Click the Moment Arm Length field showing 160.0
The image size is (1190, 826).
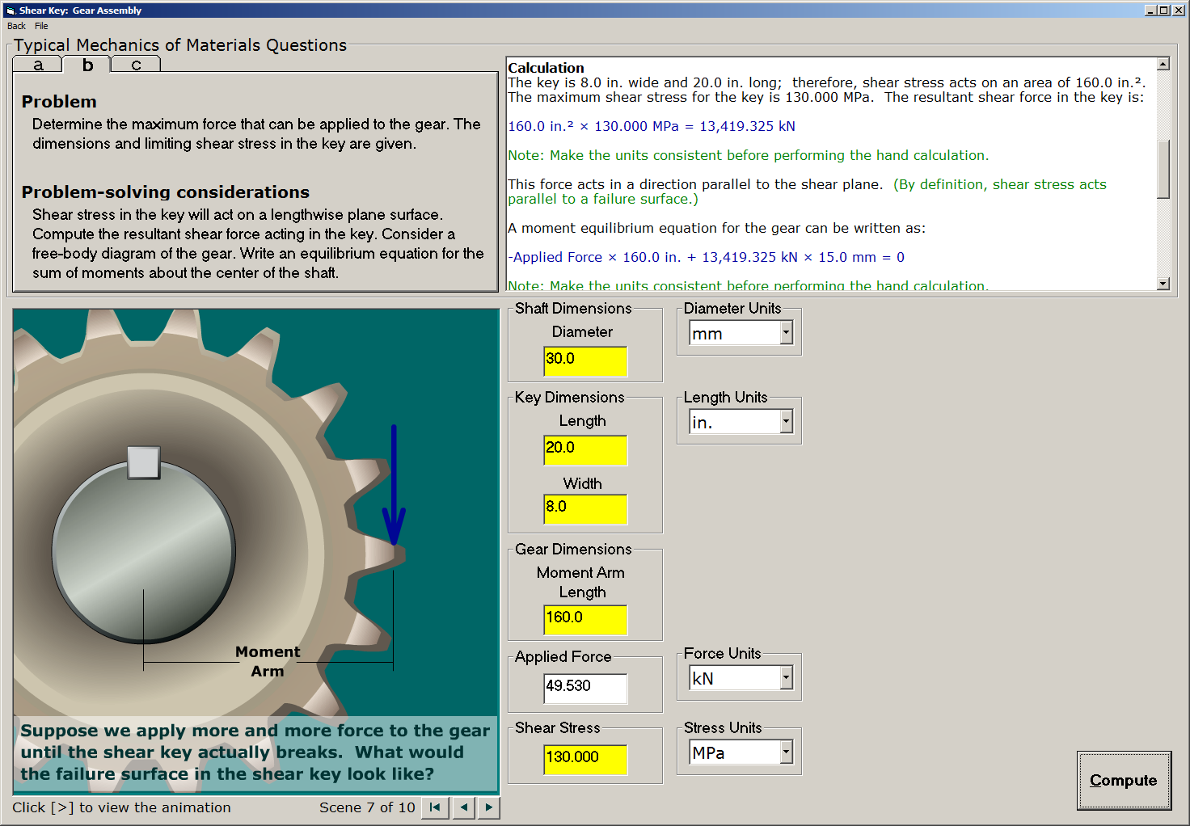(585, 620)
